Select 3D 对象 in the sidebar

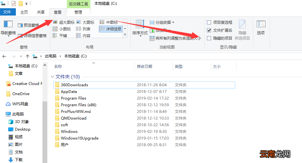pos(18,122)
